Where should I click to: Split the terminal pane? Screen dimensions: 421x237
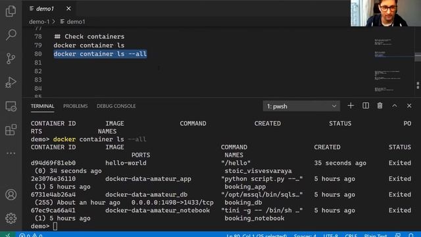point(366,106)
